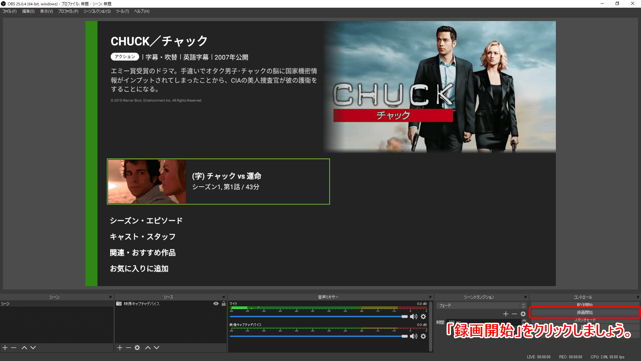The width and height of the screenshot is (641, 361).
Task: Click the REC: 00:00:00 status text
Action: [x=571, y=357]
